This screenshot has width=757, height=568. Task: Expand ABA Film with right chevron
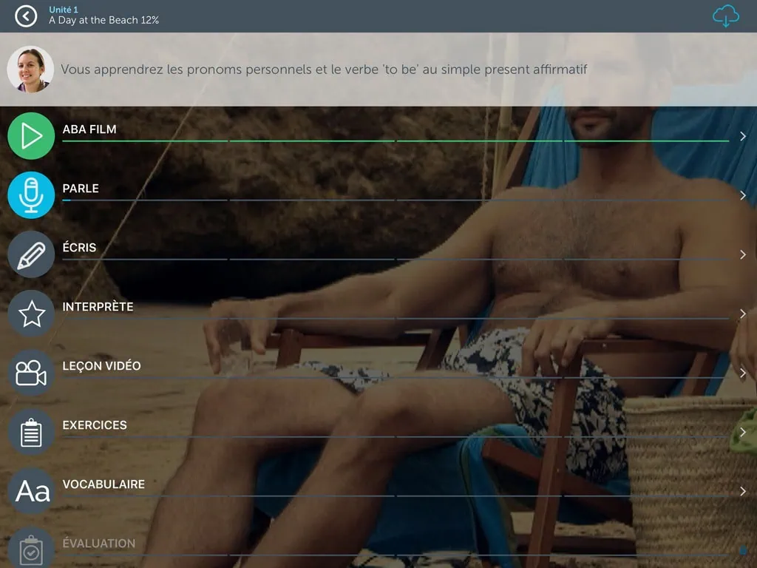coord(743,136)
